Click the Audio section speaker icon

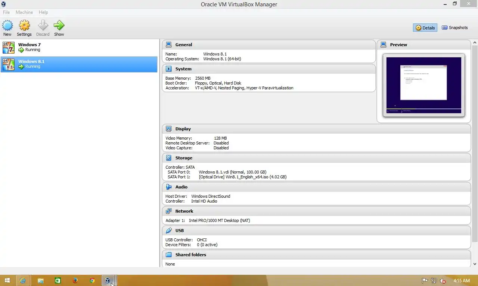click(x=169, y=187)
